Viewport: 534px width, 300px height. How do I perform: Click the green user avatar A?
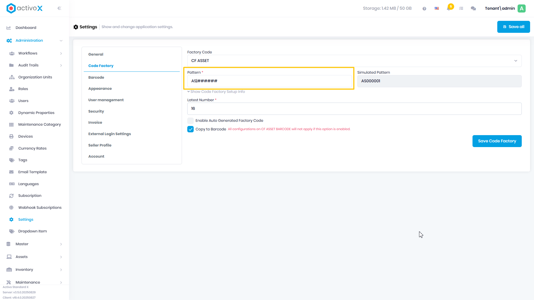(522, 8)
